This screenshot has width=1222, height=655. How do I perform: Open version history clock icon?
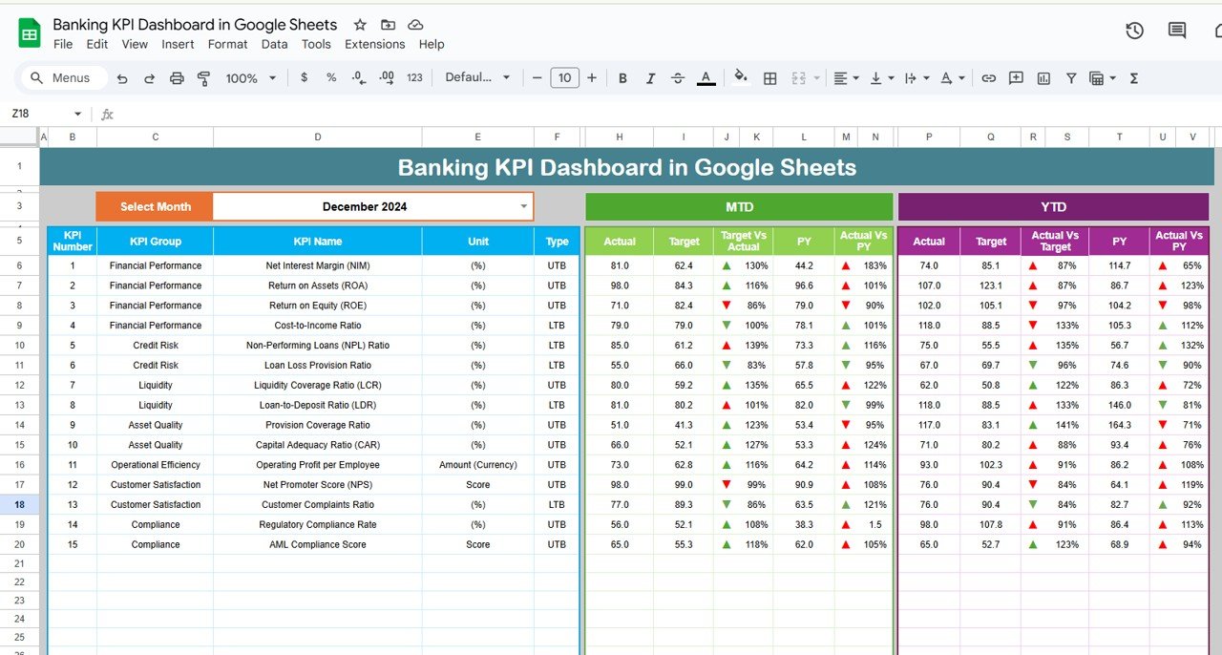(x=1134, y=31)
